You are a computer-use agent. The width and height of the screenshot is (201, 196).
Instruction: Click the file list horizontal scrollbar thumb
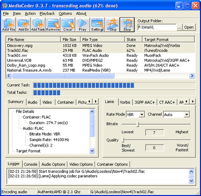(x=63, y=76)
